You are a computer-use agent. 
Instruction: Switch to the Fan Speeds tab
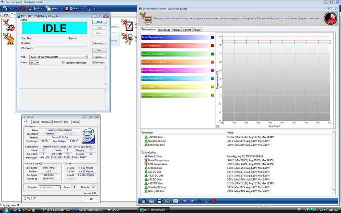click(164, 30)
